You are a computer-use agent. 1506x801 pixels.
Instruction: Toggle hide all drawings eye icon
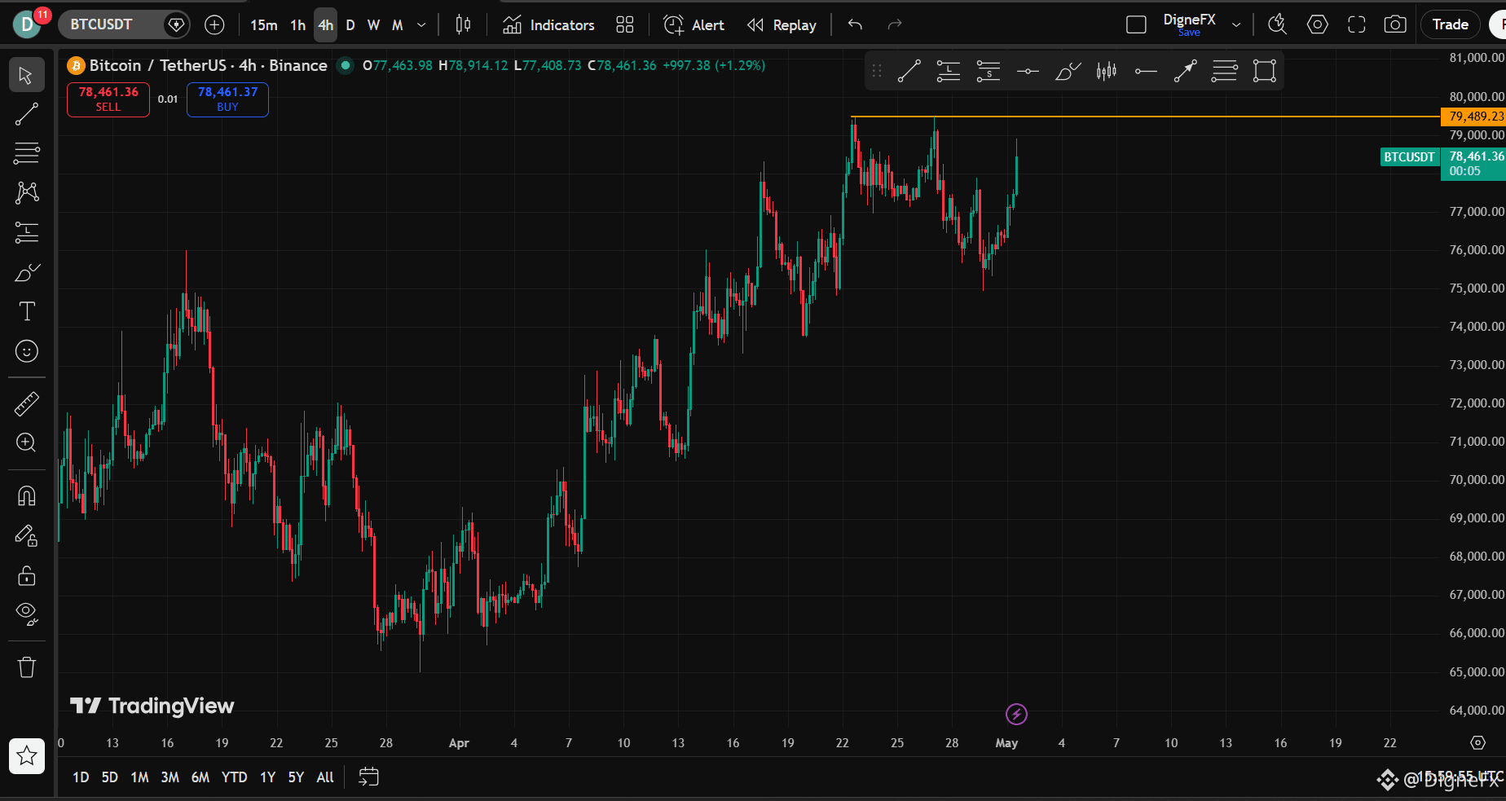click(26, 614)
